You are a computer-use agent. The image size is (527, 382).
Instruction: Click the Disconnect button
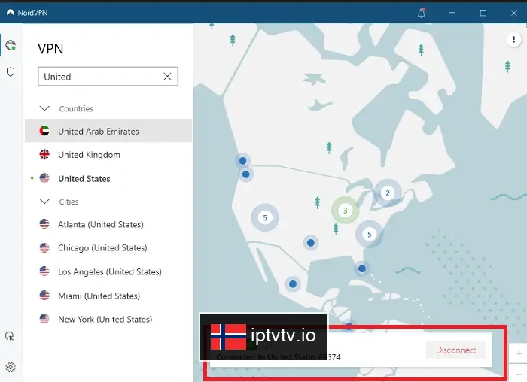pyautogui.click(x=455, y=350)
